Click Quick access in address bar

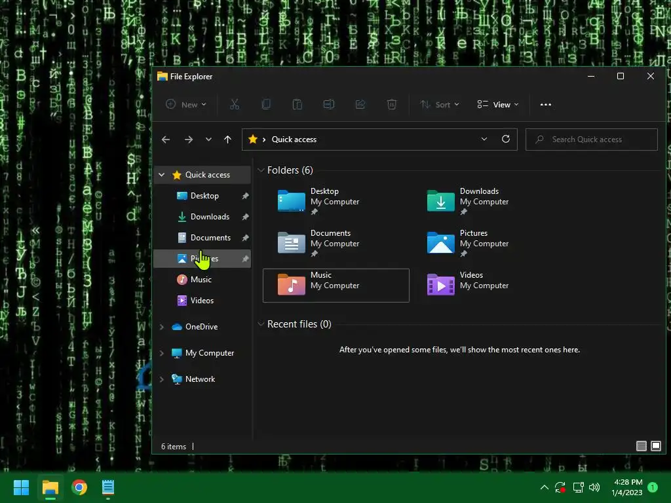294,140
